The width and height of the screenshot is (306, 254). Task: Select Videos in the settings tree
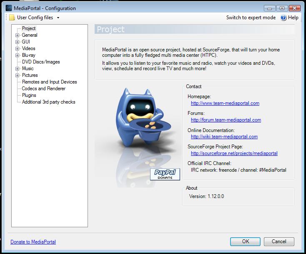tap(28, 48)
